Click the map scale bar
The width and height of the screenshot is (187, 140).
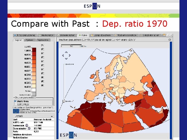click(x=71, y=45)
